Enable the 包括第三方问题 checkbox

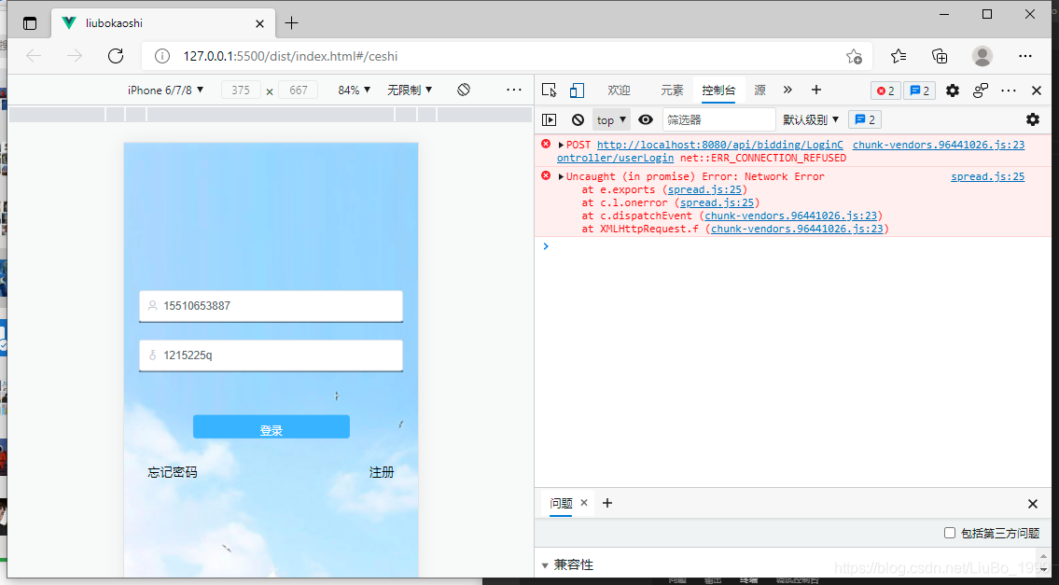pos(950,533)
